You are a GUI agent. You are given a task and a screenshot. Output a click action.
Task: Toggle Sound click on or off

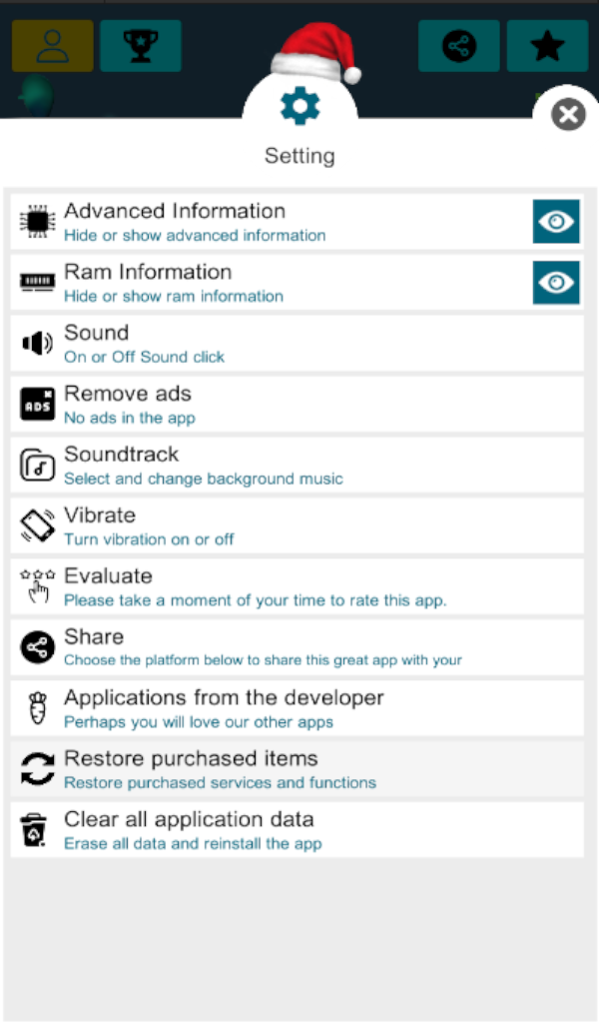pos(297,344)
